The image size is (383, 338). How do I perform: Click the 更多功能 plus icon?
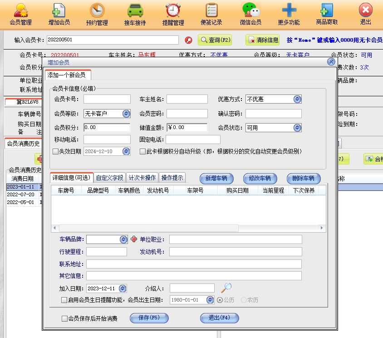[x=289, y=11]
